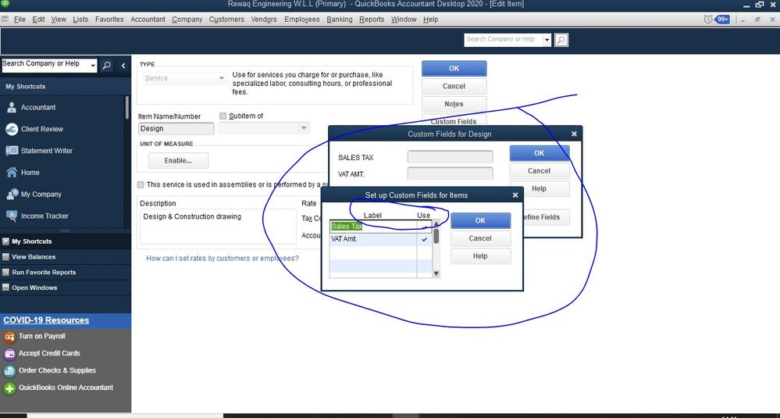Open the Help menu

[431, 20]
